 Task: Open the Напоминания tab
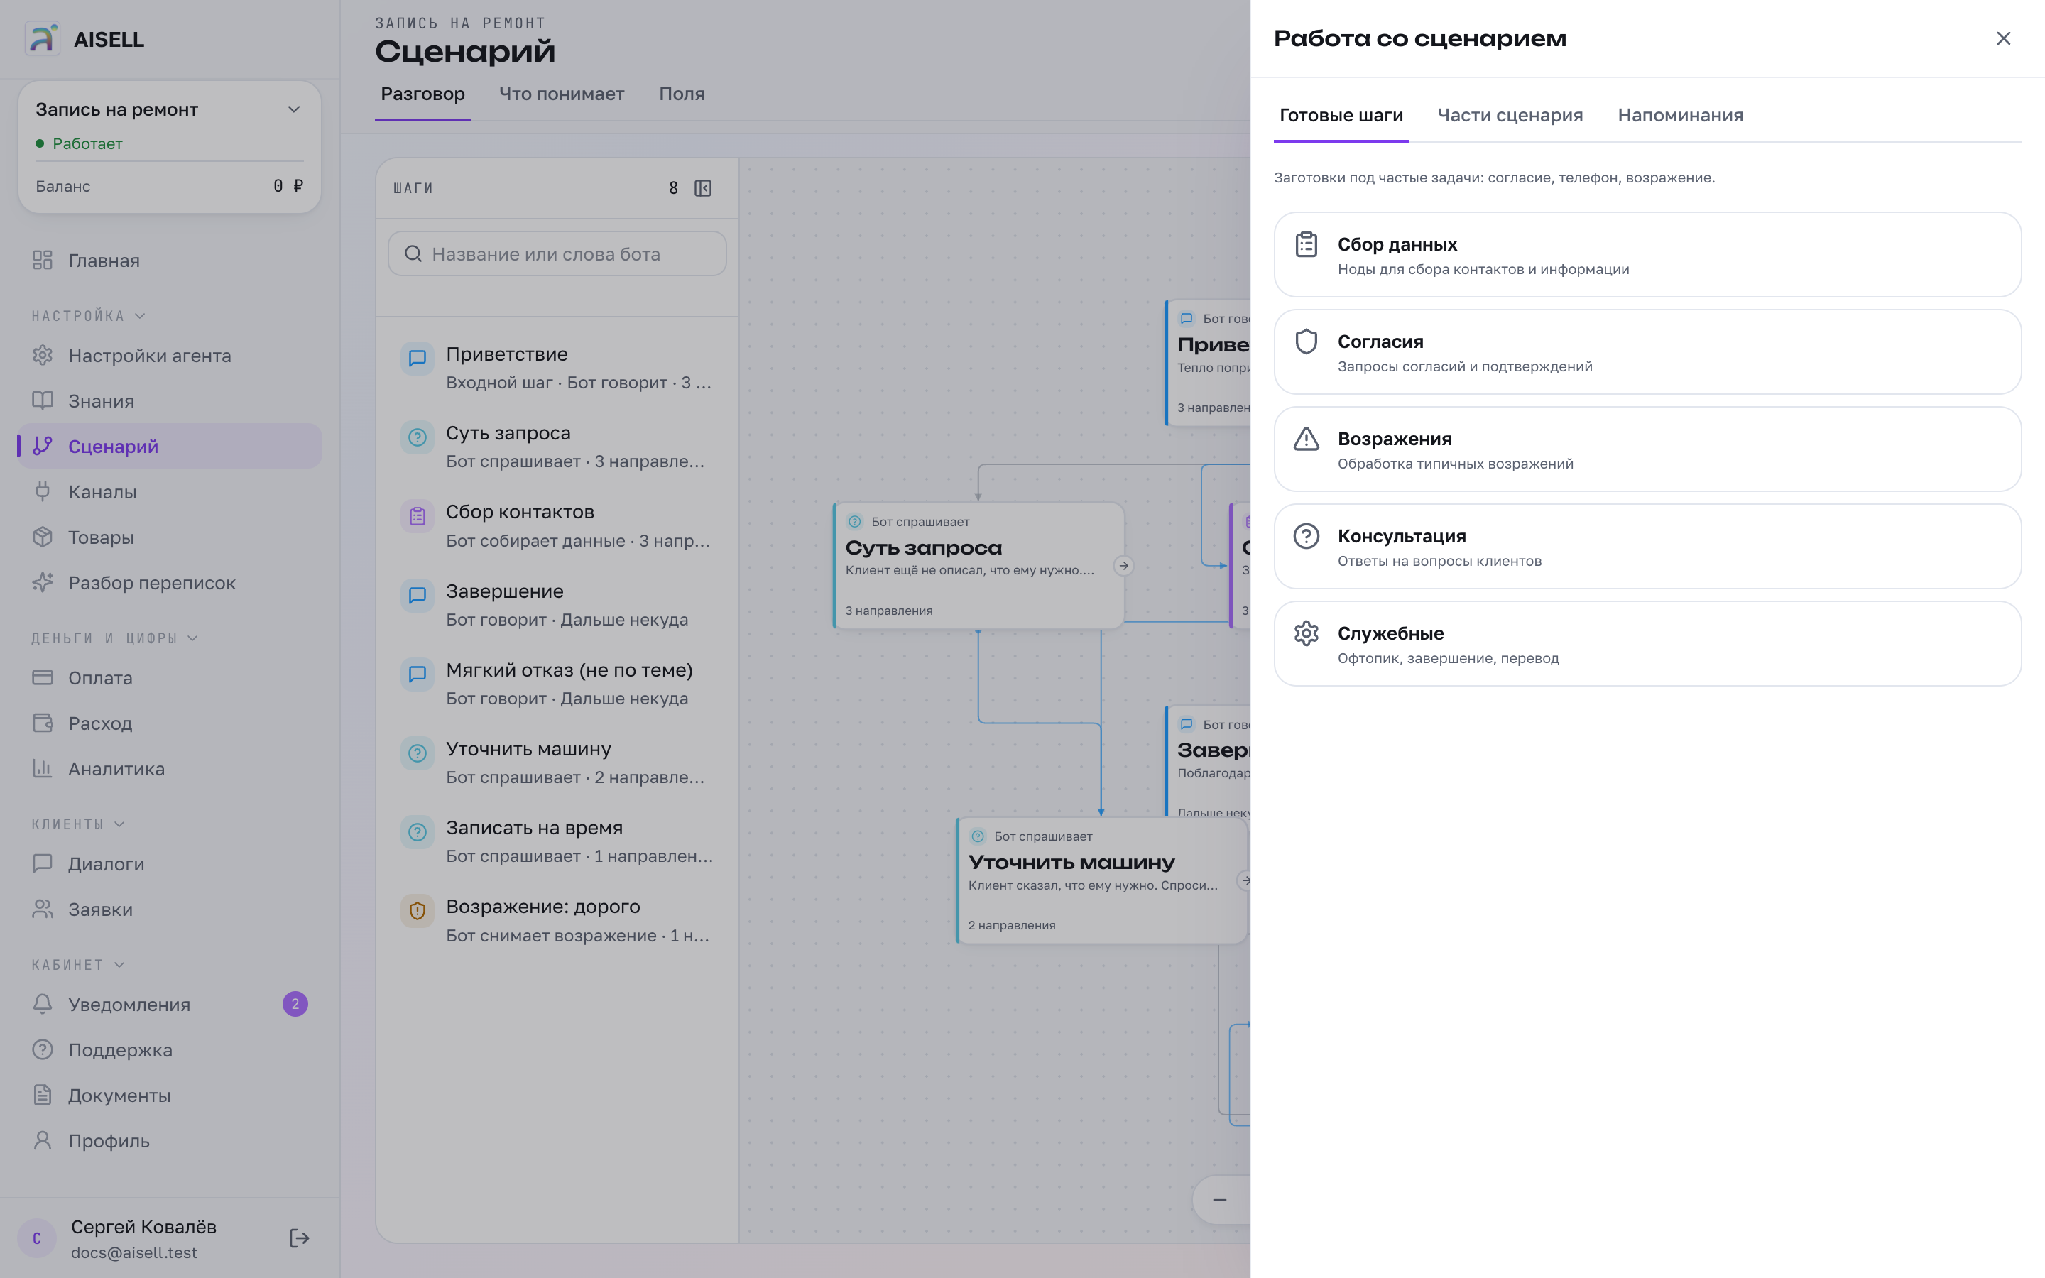coord(1680,116)
